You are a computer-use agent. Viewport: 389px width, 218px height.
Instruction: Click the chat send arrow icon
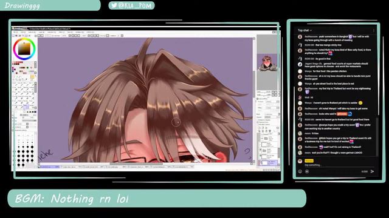[372, 171]
